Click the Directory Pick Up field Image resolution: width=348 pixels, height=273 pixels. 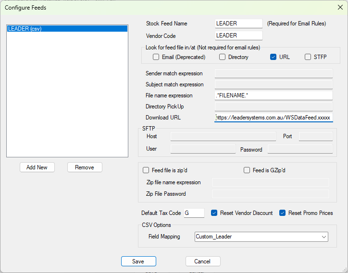pos(273,107)
